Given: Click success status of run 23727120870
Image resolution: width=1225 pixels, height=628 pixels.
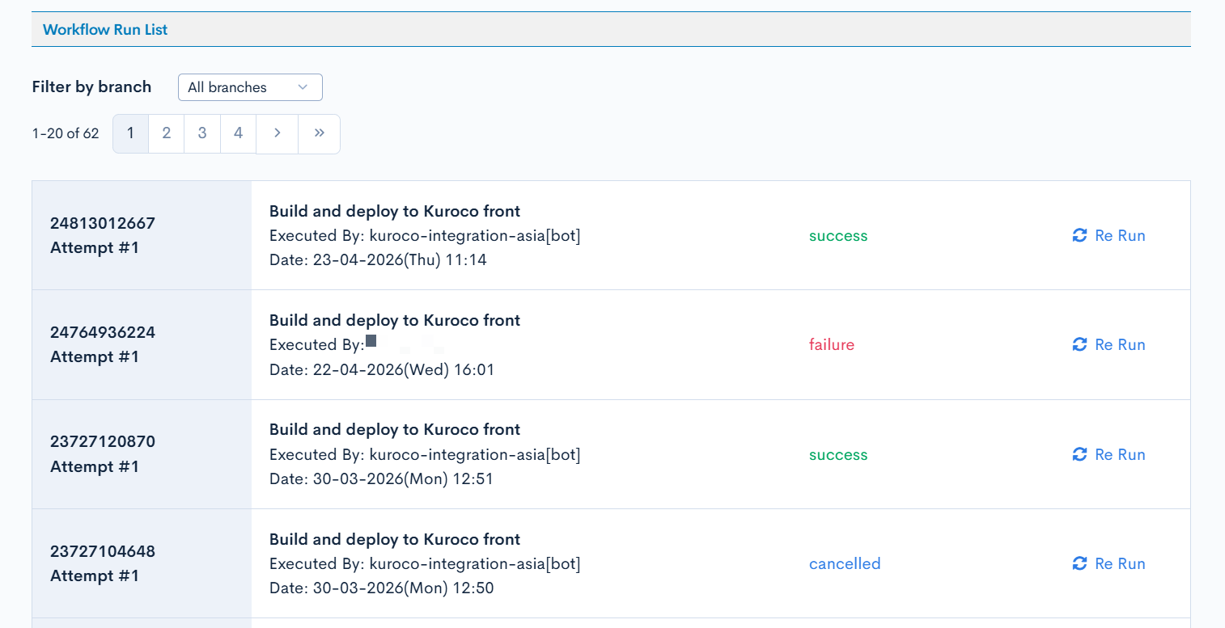Looking at the screenshot, I should (x=838, y=455).
